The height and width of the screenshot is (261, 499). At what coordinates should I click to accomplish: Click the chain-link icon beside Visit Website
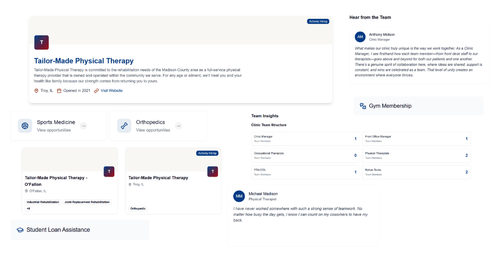(96, 90)
